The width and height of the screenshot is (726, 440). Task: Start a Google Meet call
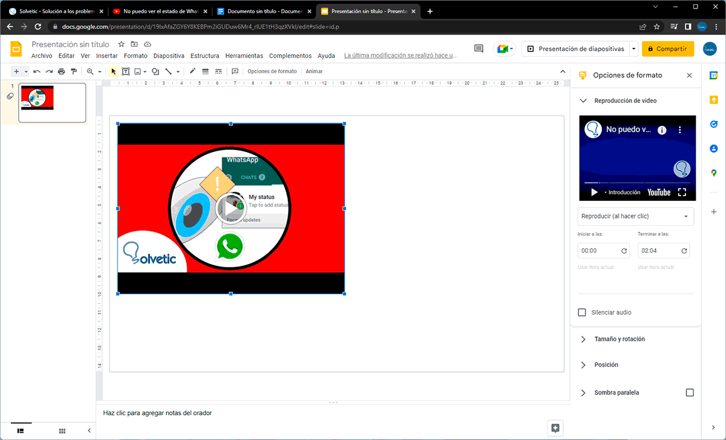504,49
